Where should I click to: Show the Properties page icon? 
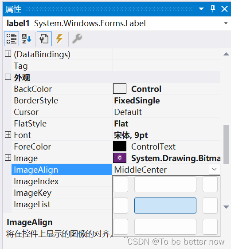coord(44,39)
